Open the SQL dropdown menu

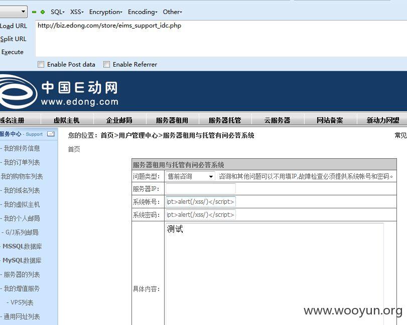[58, 12]
